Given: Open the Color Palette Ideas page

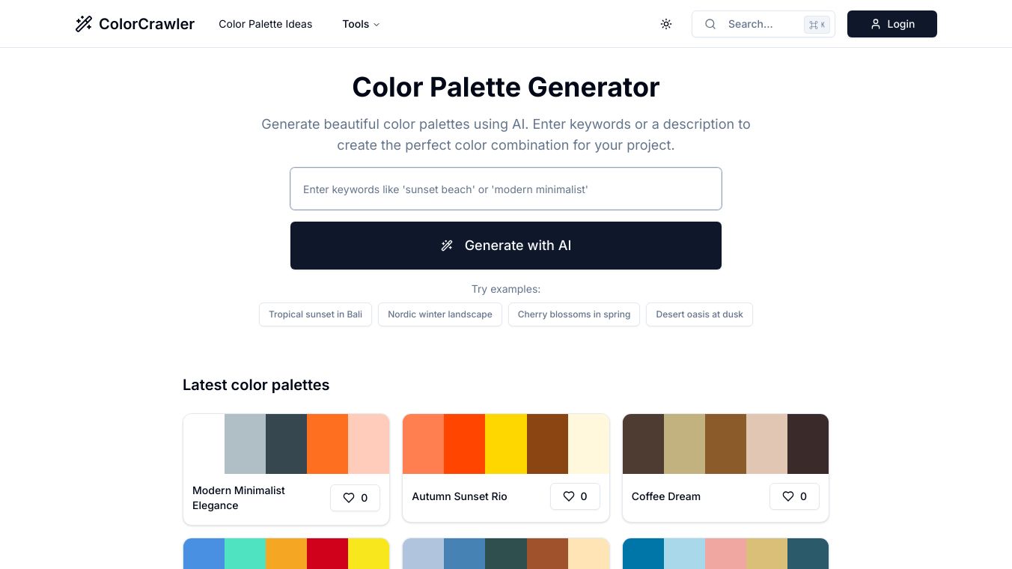Looking at the screenshot, I should coord(266,24).
